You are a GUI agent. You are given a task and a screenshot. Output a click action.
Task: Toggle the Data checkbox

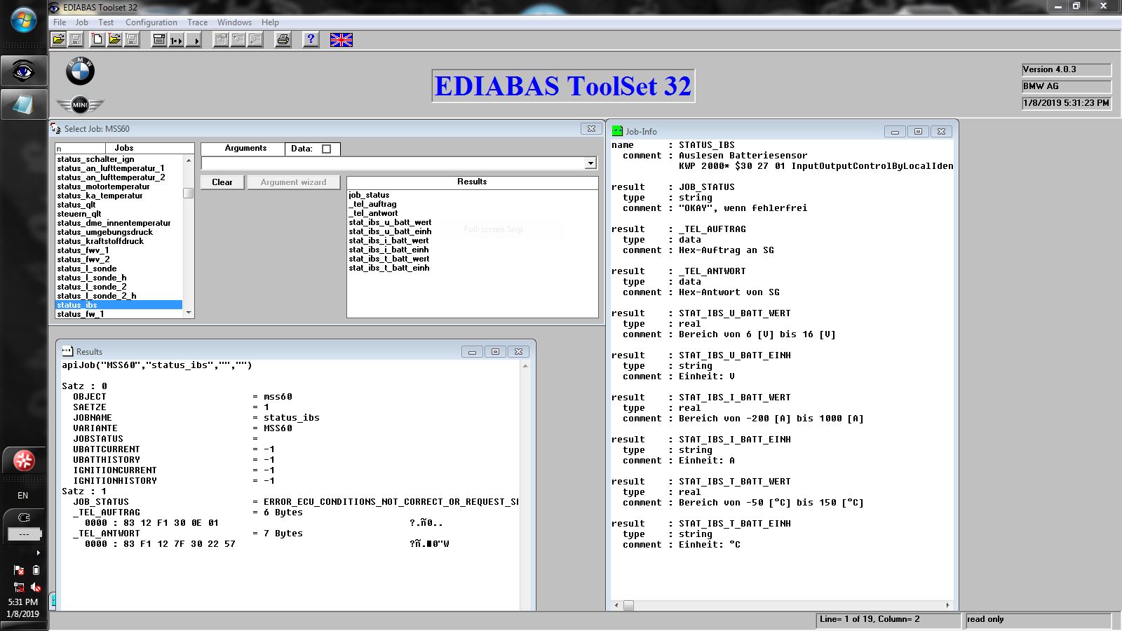[326, 149]
